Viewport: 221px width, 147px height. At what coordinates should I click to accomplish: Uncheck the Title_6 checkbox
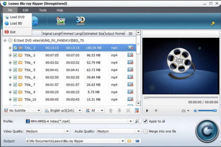pos(15,77)
